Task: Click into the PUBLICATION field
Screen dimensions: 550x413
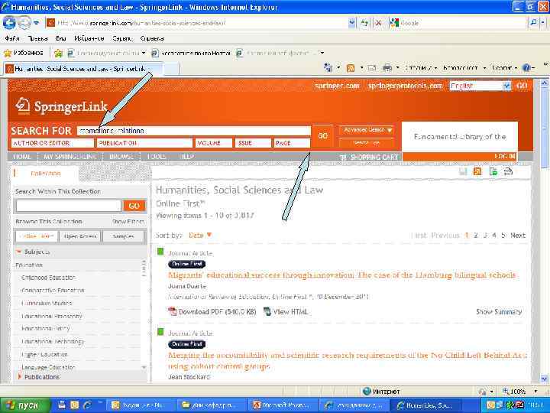Action: click(145, 143)
